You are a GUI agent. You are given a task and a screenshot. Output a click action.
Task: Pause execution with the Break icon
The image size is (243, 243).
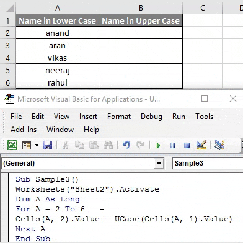point(172,146)
